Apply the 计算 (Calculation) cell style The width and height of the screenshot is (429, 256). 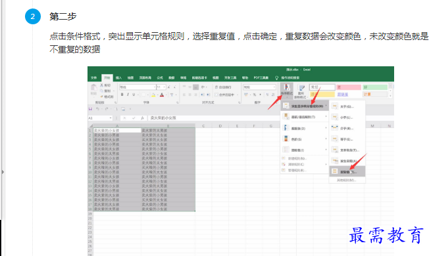tap(375, 95)
